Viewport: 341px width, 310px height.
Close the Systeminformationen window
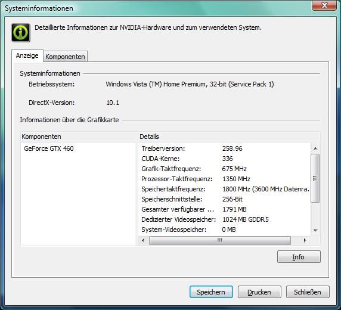[324, 5]
